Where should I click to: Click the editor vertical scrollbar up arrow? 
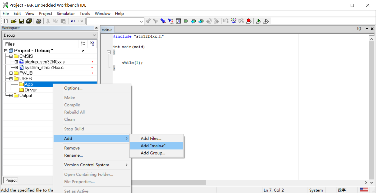pyautogui.click(x=372, y=39)
